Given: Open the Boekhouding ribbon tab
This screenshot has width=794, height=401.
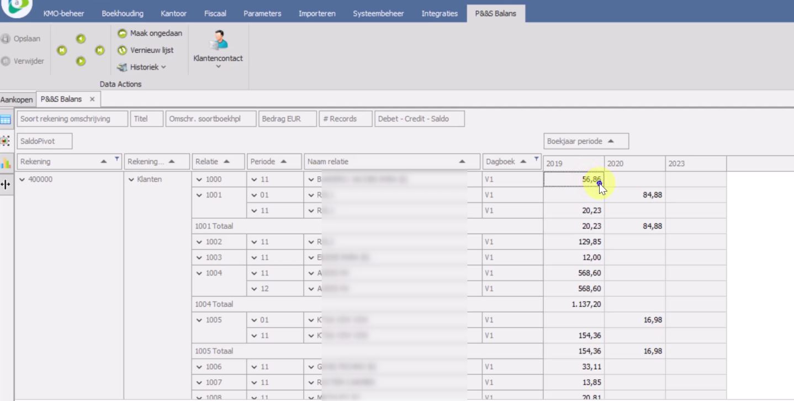Looking at the screenshot, I should coord(123,13).
